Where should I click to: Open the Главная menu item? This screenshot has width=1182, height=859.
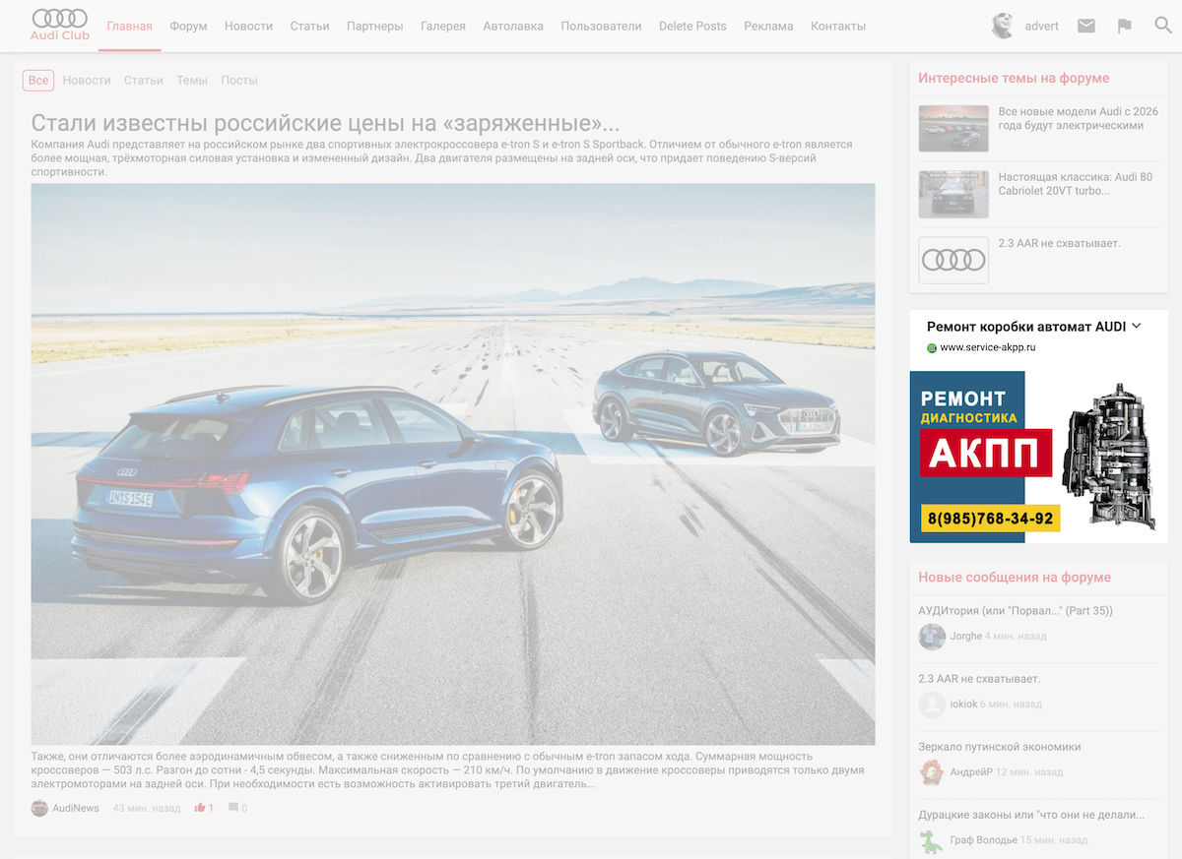coord(130,27)
